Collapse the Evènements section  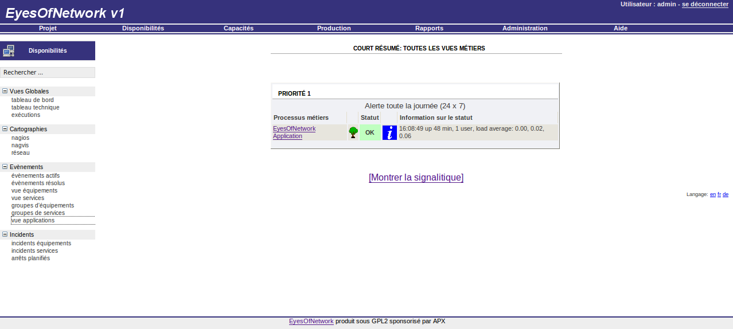pyautogui.click(x=5, y=167)
